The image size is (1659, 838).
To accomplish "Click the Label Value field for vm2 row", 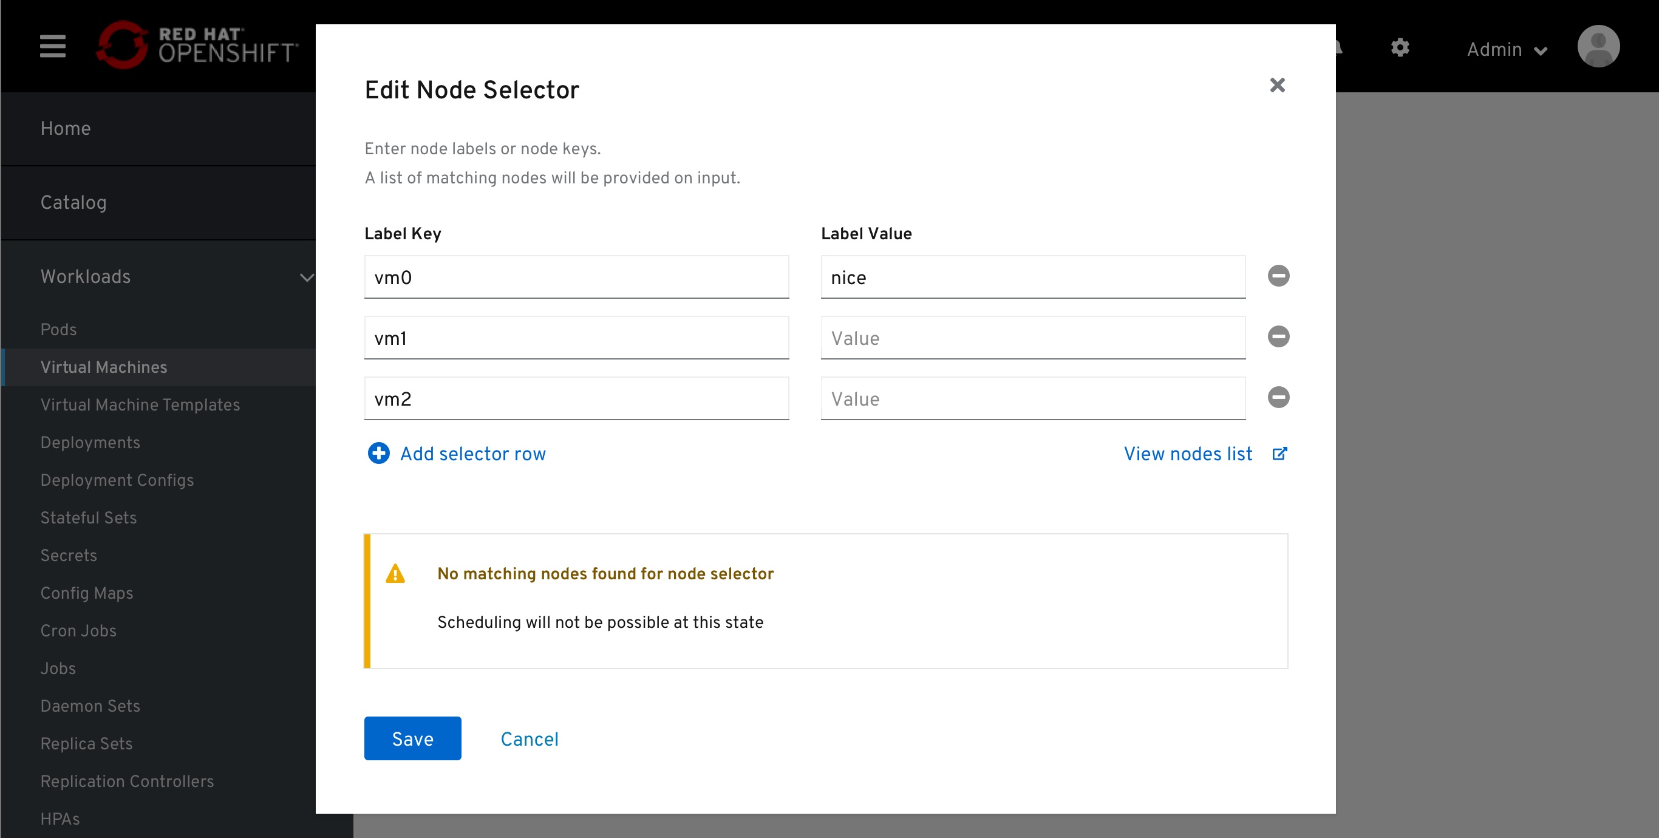I will tap(1033, 399).
